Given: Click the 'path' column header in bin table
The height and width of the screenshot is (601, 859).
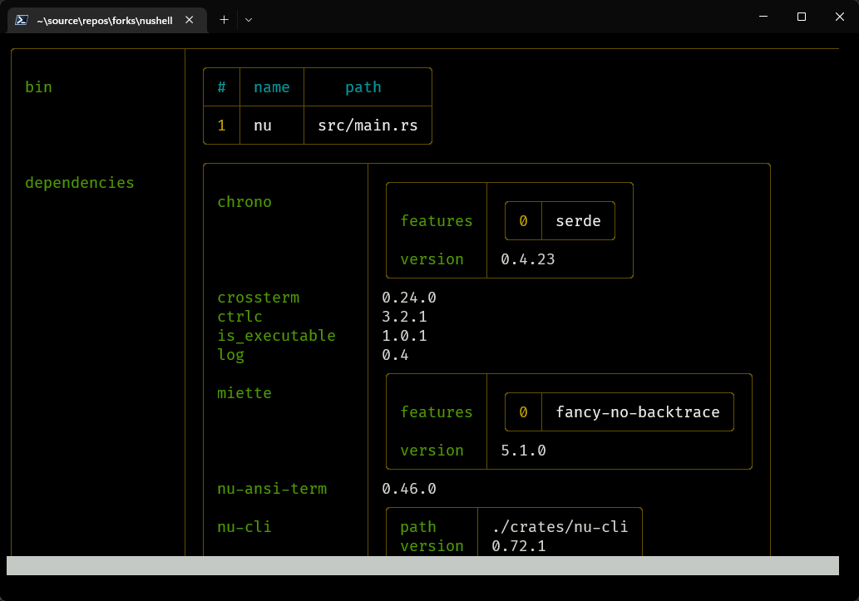Looking at the screenshot, I should click(x=363, y=87).
